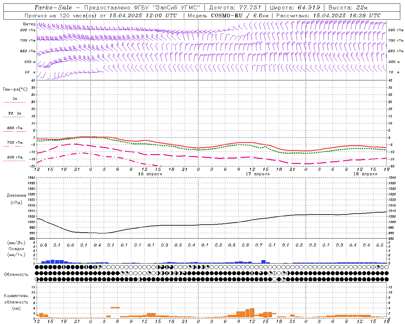Select the 500 м wind level label on left

pos(30,62)
